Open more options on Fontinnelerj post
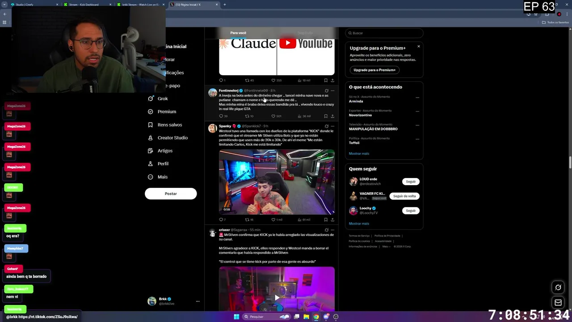572x322 pixels. coord(332,90)
